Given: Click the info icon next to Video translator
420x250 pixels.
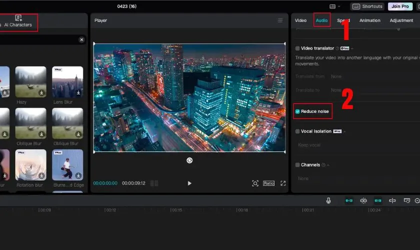Looking at the screenshot, I should 337,48.
